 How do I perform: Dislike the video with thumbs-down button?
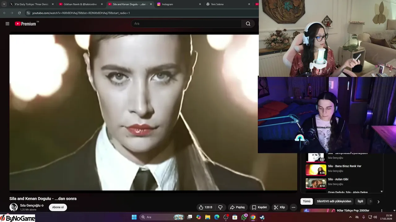tap(221, 207)
